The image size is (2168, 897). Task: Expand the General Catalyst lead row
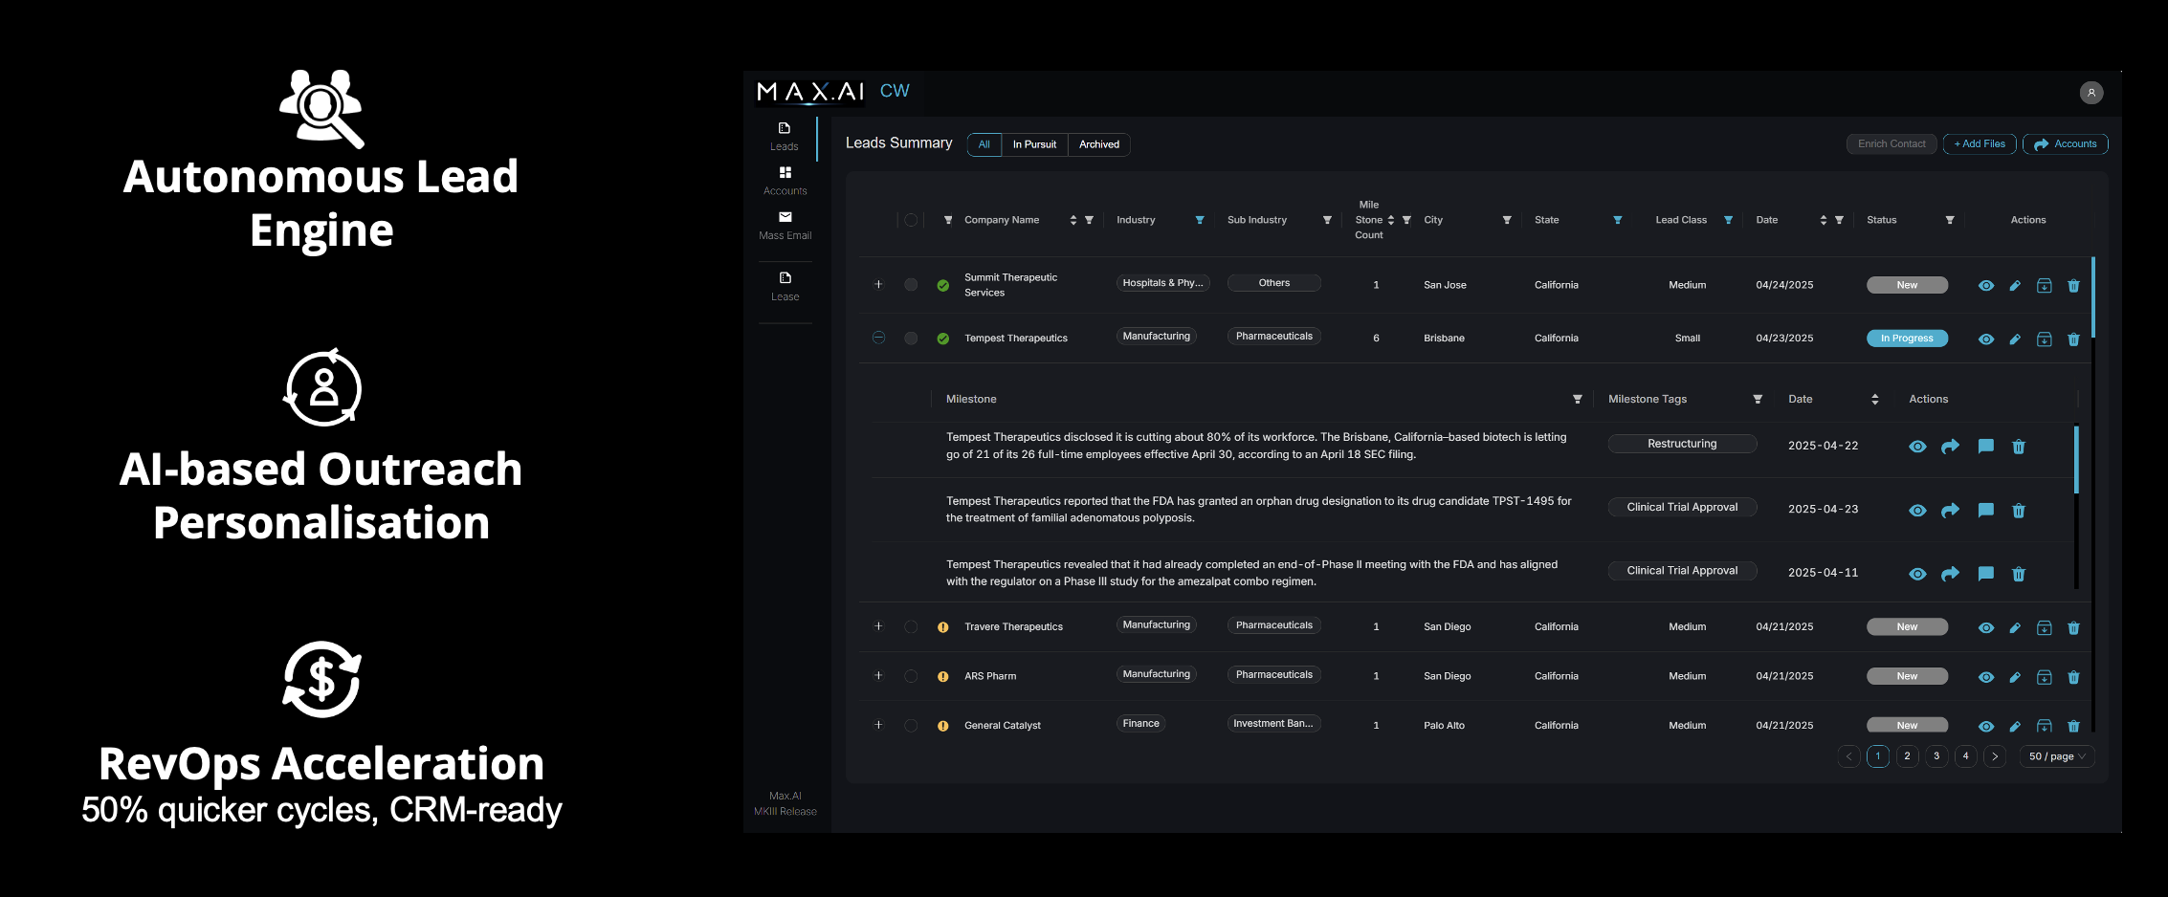tap(878, 725)
